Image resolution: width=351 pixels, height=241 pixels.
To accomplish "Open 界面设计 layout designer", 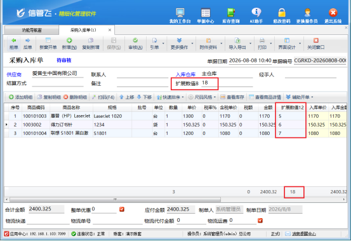I will pyautogui.click(x=287, y=43).
